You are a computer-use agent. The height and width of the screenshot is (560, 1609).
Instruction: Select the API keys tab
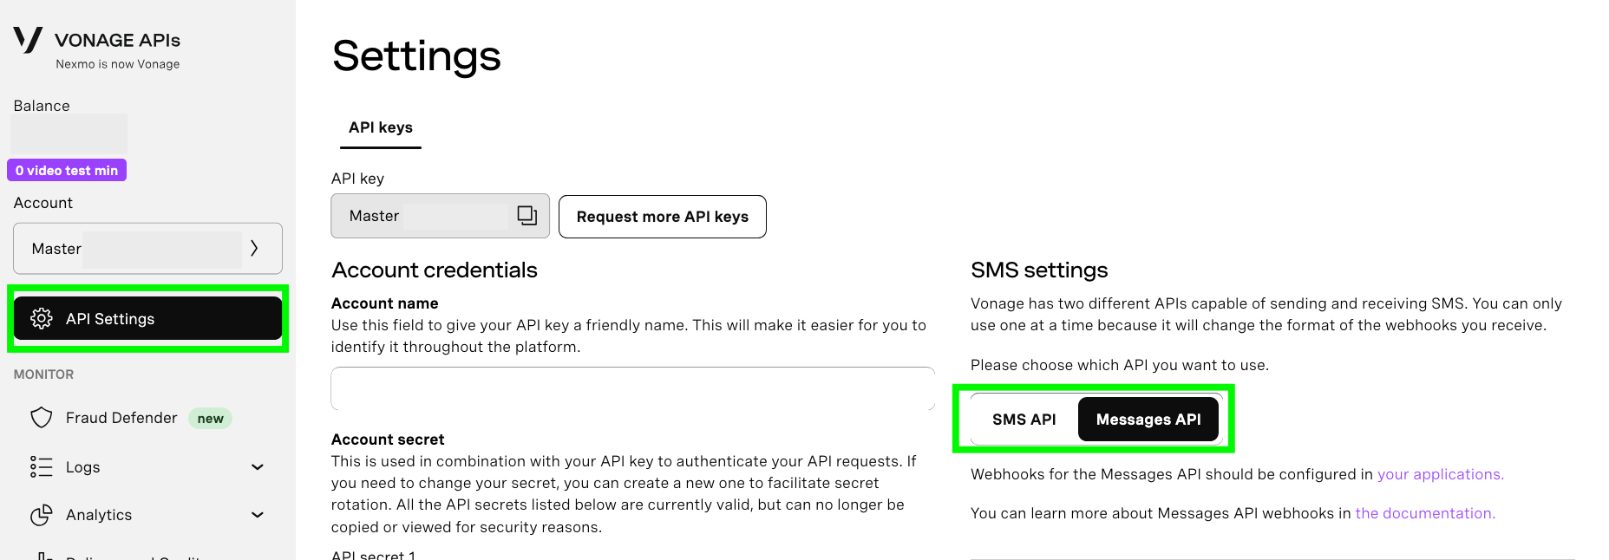tap(380, 127)
